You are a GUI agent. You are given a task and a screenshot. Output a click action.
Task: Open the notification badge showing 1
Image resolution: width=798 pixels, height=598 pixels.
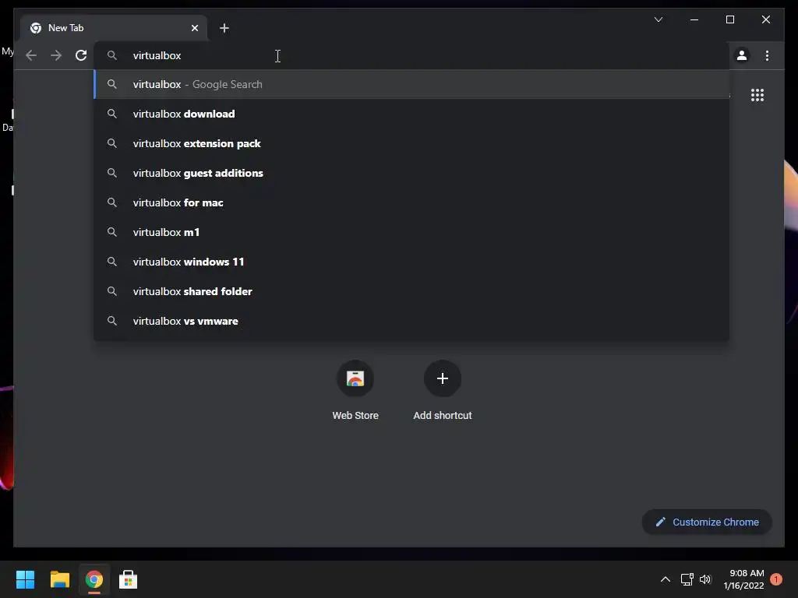(776, 579)
